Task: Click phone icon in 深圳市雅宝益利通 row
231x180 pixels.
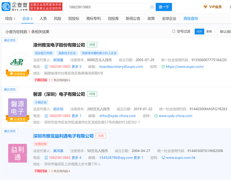Action: tap(46, 158)
